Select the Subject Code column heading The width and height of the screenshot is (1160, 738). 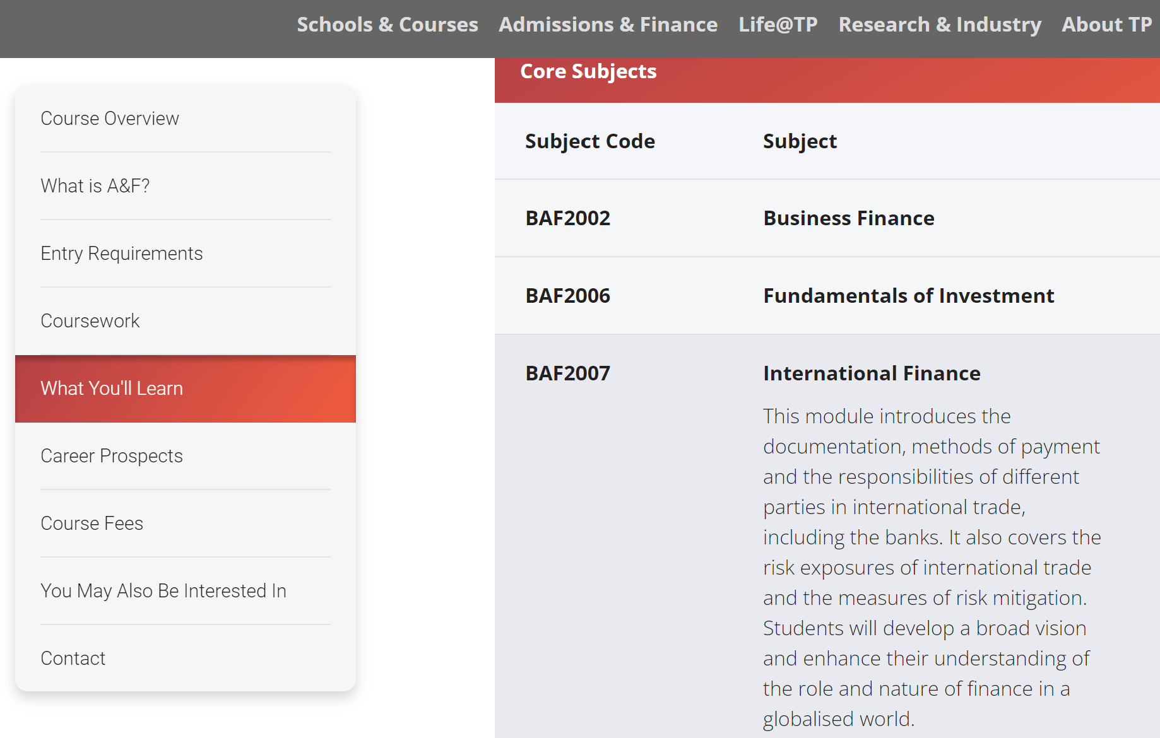tap(589, 141)
